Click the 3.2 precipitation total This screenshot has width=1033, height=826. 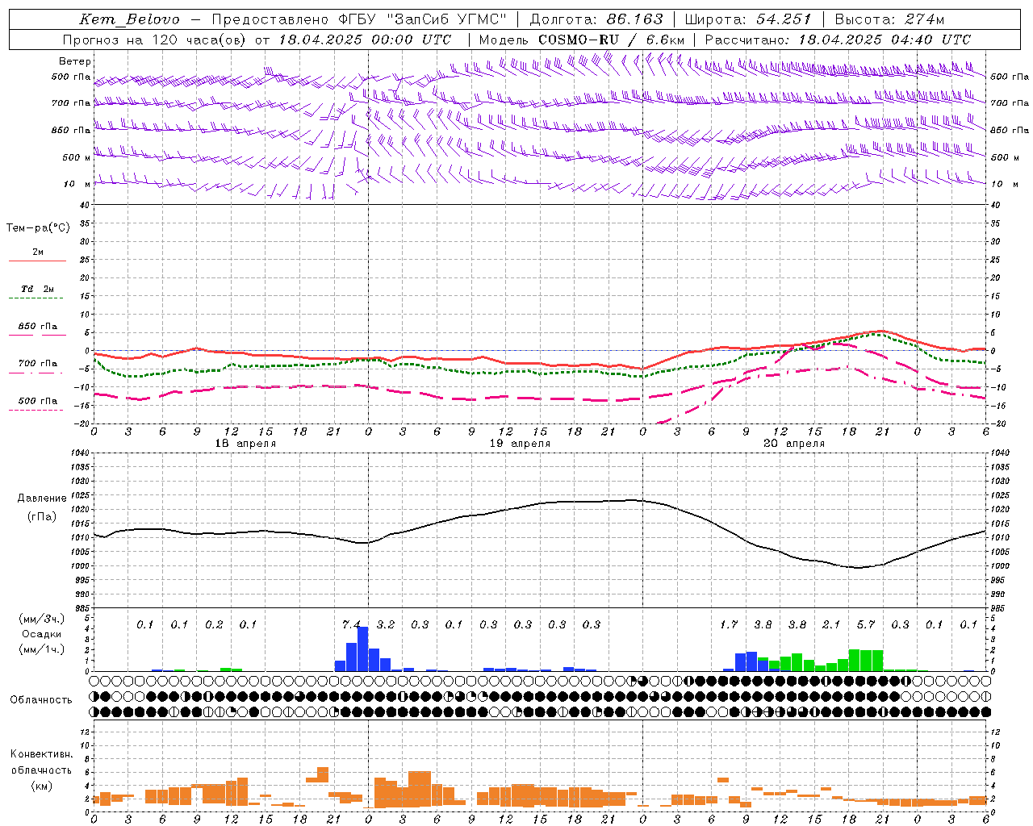click(x=386, y=624)
